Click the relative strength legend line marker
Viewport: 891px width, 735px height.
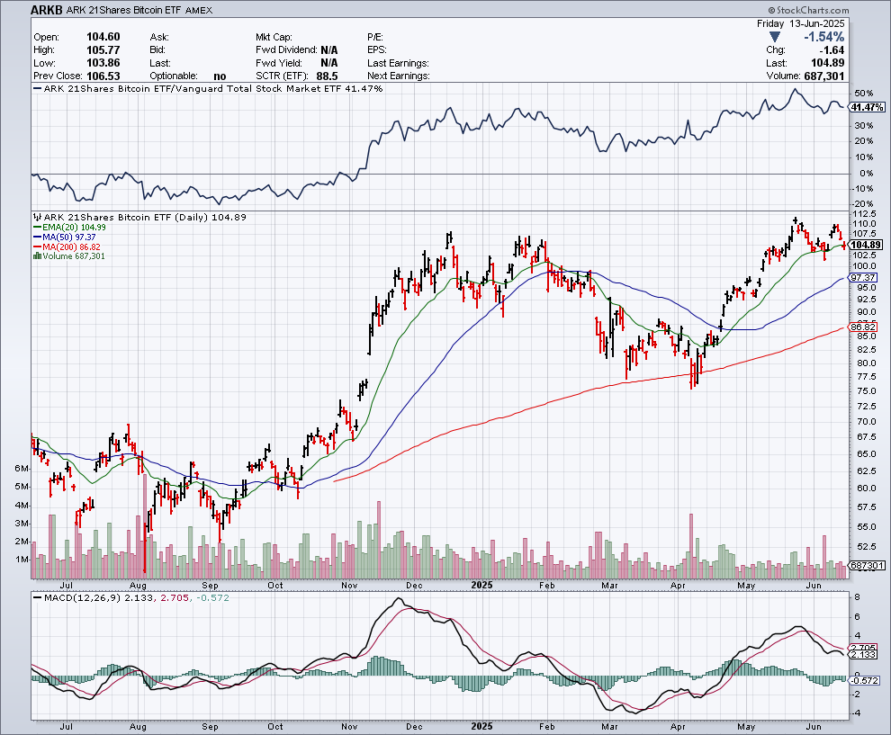point(36,89)
